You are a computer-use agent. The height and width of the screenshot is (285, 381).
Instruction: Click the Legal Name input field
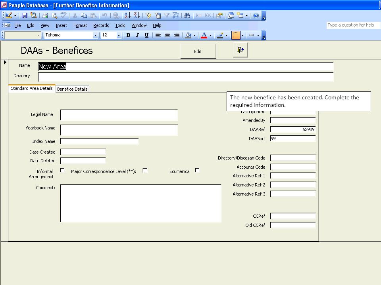pos(119,115)
